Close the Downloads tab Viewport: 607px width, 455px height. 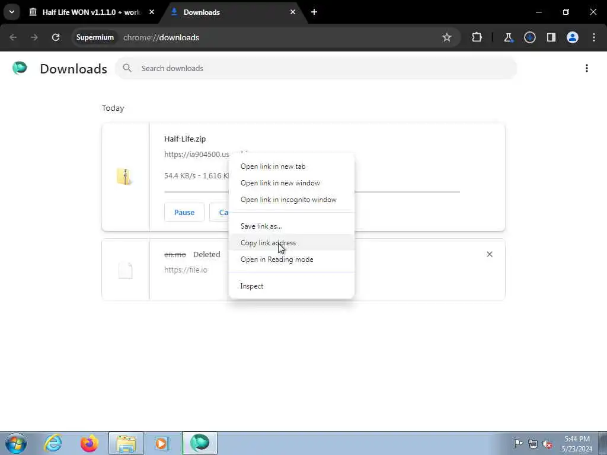coord(293,12)
